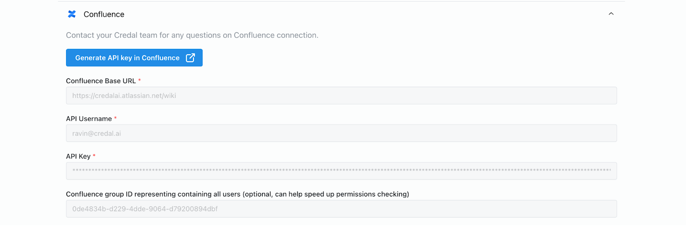Click the Confluence Base URL label
Screen dimensions: 686x226
tap(101, 81)
